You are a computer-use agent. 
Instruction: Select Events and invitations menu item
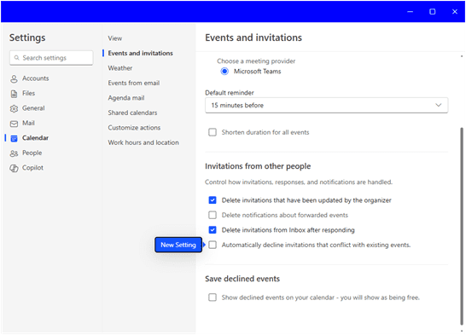pos(140,53)
